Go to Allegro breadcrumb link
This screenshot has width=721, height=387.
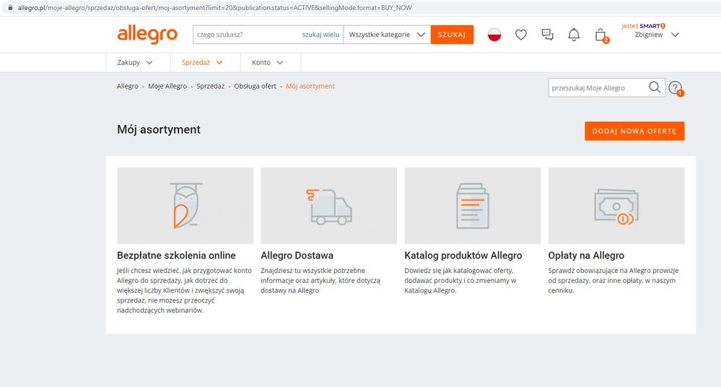tap(127, 86)
